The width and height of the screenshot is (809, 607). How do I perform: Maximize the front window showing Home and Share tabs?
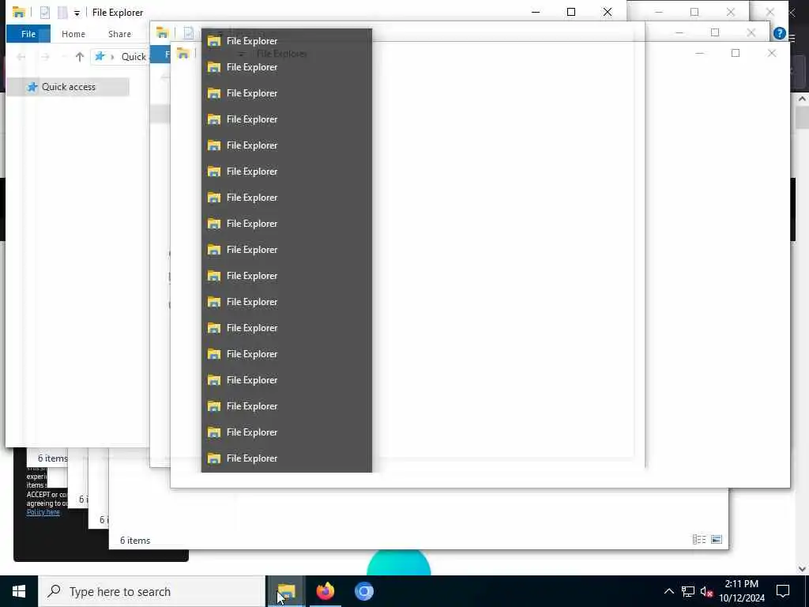571,12
